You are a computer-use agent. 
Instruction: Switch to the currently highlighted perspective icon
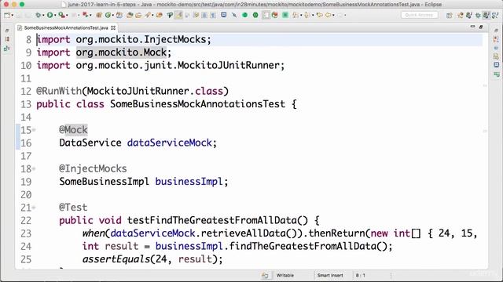tap(486, 15)
